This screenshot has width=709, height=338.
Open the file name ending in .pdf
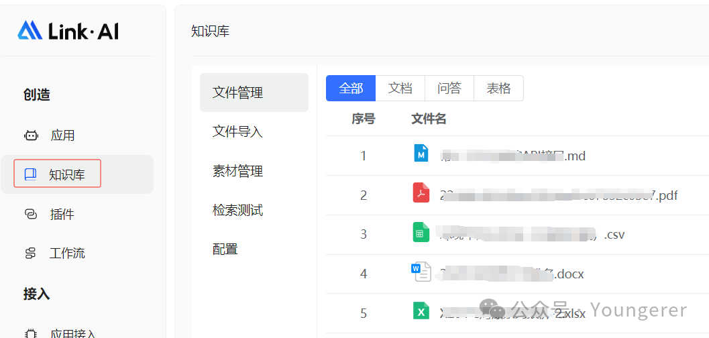click(x=558, y=196)
